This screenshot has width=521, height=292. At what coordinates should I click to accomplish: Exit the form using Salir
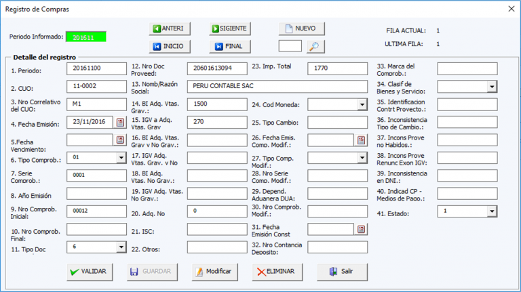click(342, 272)
